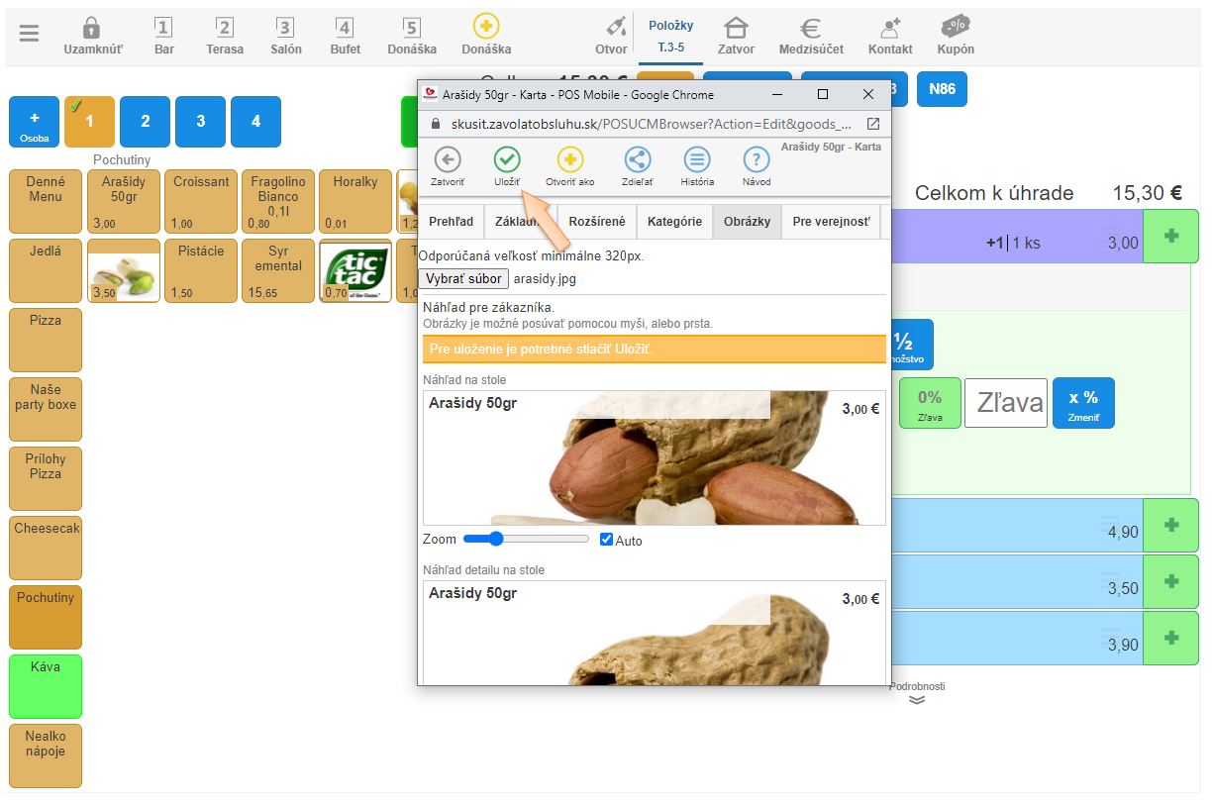This screenshot has width=1213, height=804.
Task: Toggle the Auto zoom checkbox
Action: pos(607,540)
